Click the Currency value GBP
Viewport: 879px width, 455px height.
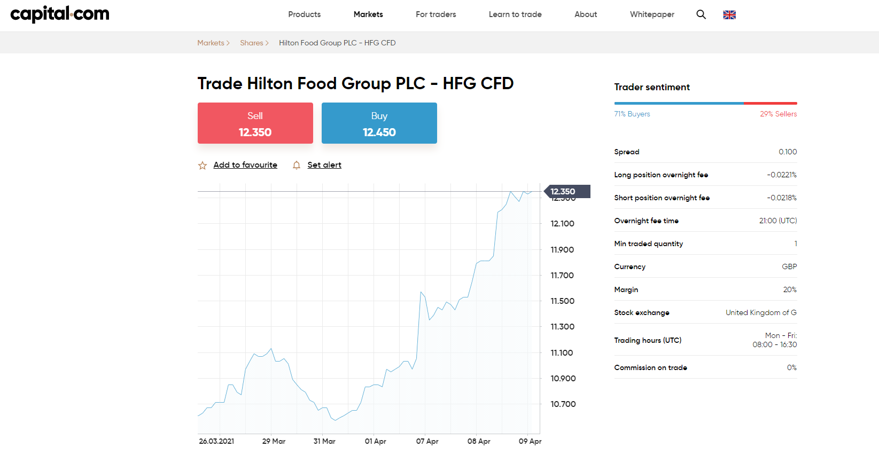pos(789,266)
